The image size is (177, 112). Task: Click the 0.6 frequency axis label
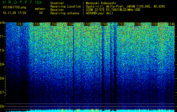coord(2,106)
